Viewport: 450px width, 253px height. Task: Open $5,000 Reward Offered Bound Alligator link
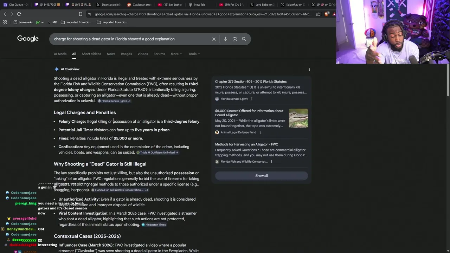[x=249, y=113]
